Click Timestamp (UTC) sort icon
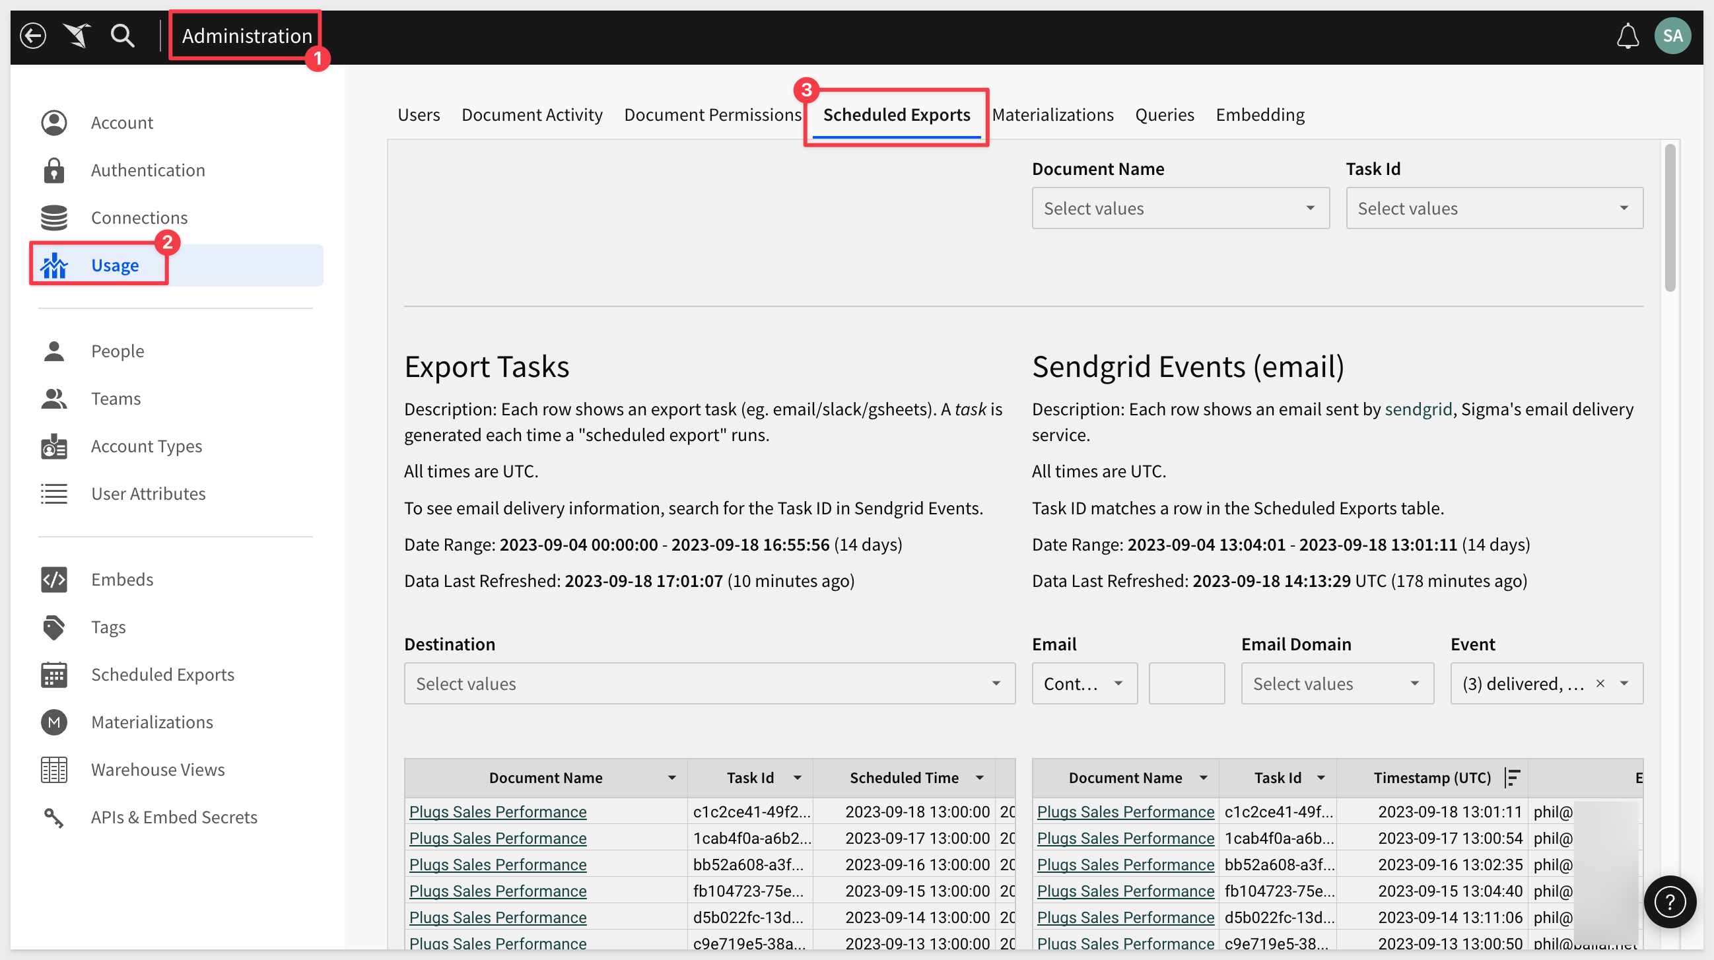This screenshot has width=1714, height=960. 1512,777
